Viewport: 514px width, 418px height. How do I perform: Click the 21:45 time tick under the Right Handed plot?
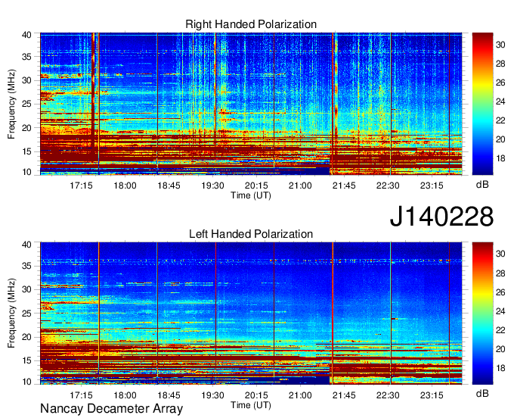point(344,186)
